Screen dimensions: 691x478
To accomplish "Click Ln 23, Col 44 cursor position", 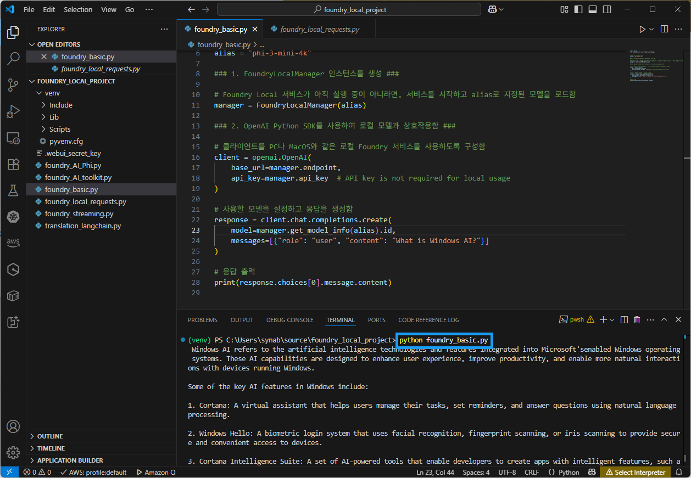I will [436, 472].
